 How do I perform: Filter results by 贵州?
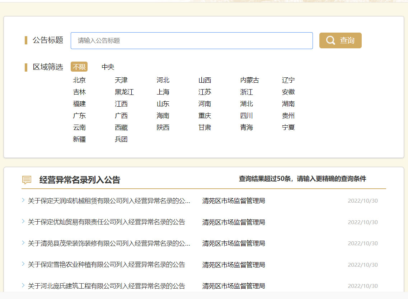point(288,116)
